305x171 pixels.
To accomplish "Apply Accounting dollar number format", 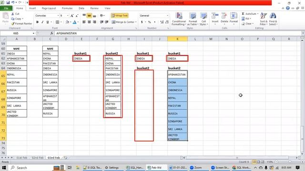I will click(x=142, y=22).
